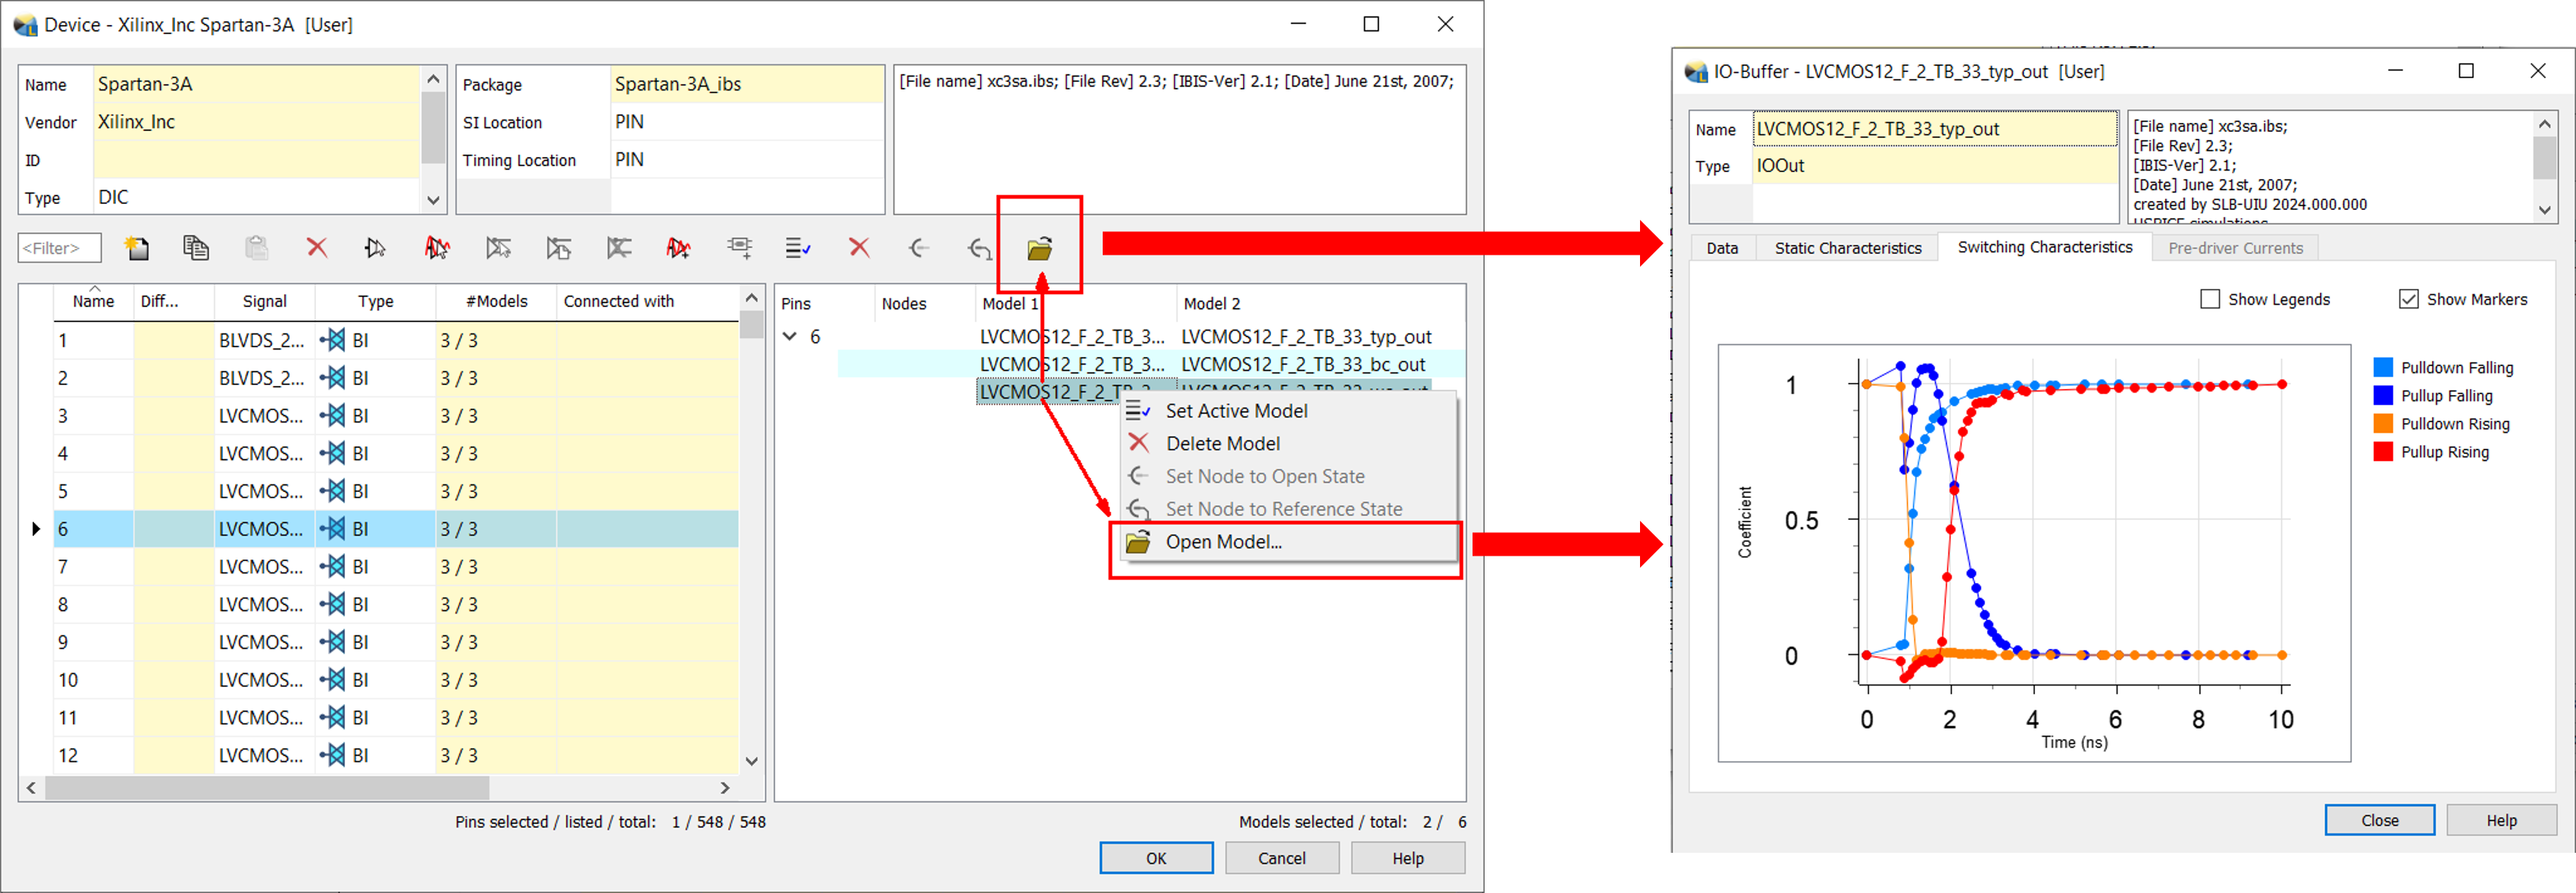
Task: Click the down arrow of device properties scrollbar
Action: click(433, 200)
